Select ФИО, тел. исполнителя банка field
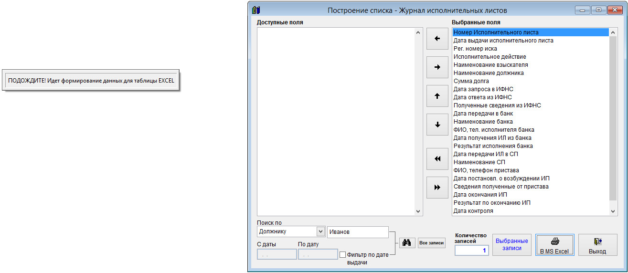 pos(531,130)
